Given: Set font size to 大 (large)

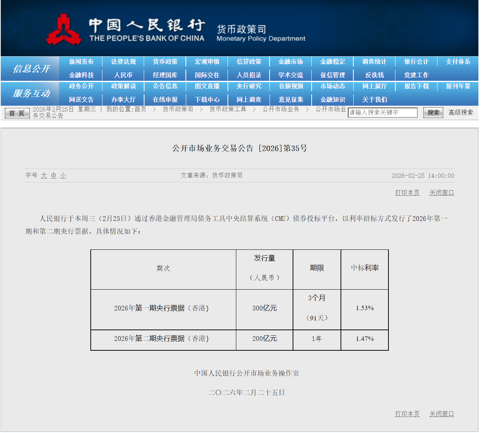Looking at the screenshot, I should [x=44, y=176].
